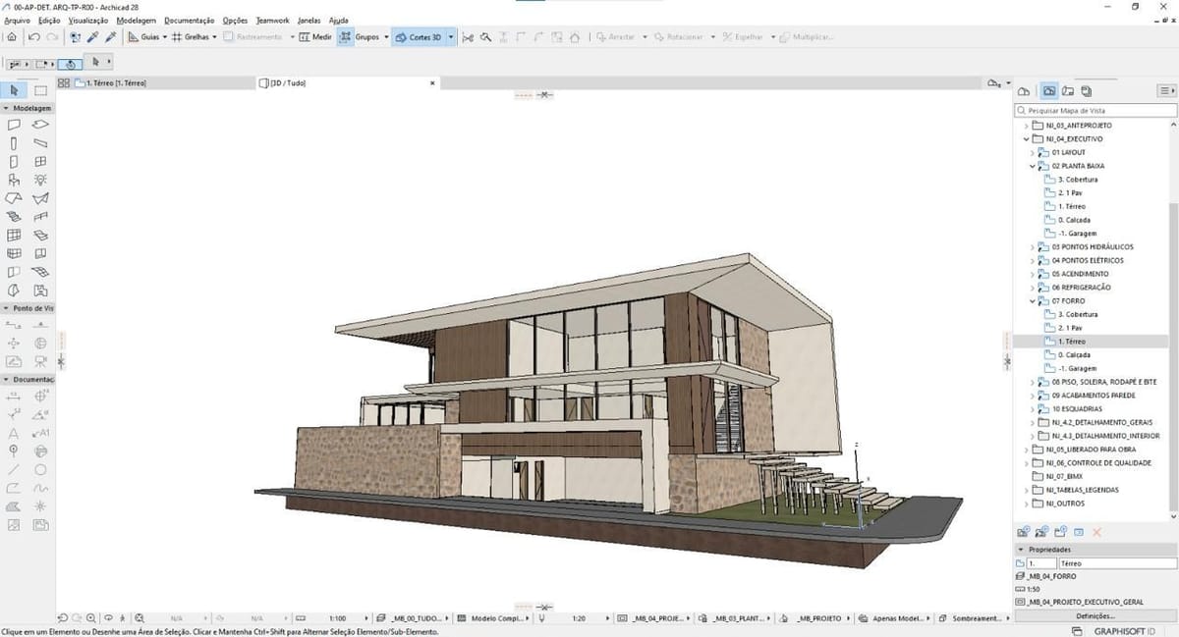Click the Medir measure button
1179x637 pixels.
click(315, 37)
